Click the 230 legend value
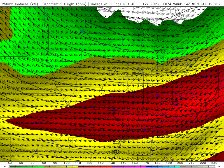 [x=214, y=163]
